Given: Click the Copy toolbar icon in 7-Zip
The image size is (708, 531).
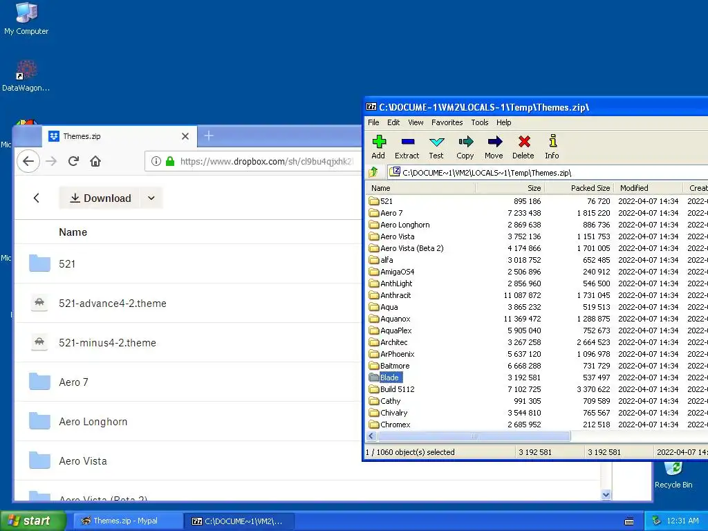Looking at the screenshot, I should pos(465,147).
